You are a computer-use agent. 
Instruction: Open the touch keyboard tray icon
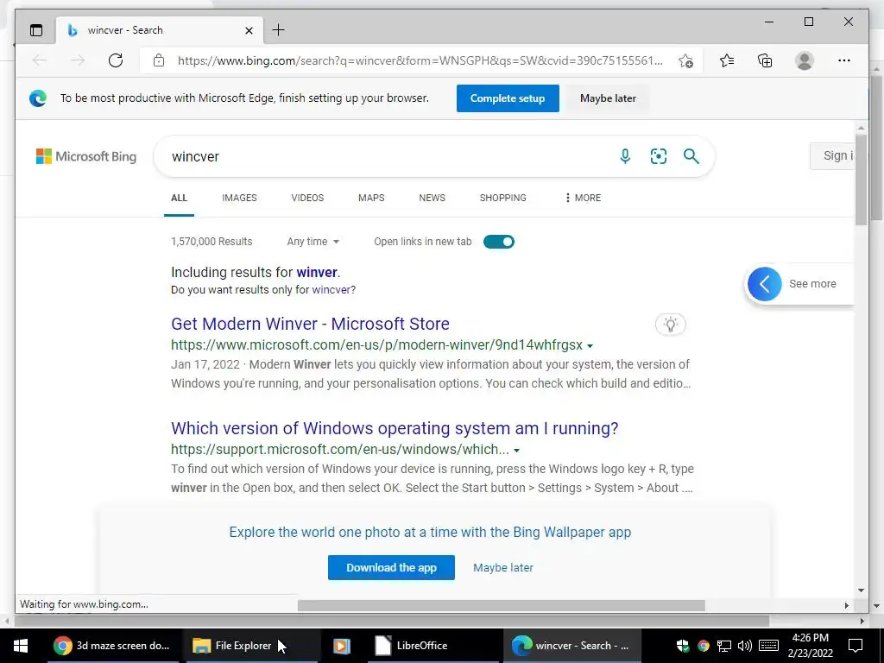[768, 646]
